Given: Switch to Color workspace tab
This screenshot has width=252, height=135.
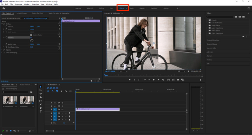Looking at the screenshot, I should (x=111, y=8).
